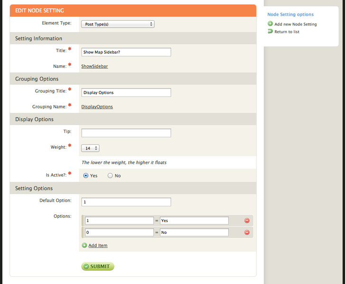345x284 pixels.
Task: Open the Weight dropdown
Action: click(90, 148)
